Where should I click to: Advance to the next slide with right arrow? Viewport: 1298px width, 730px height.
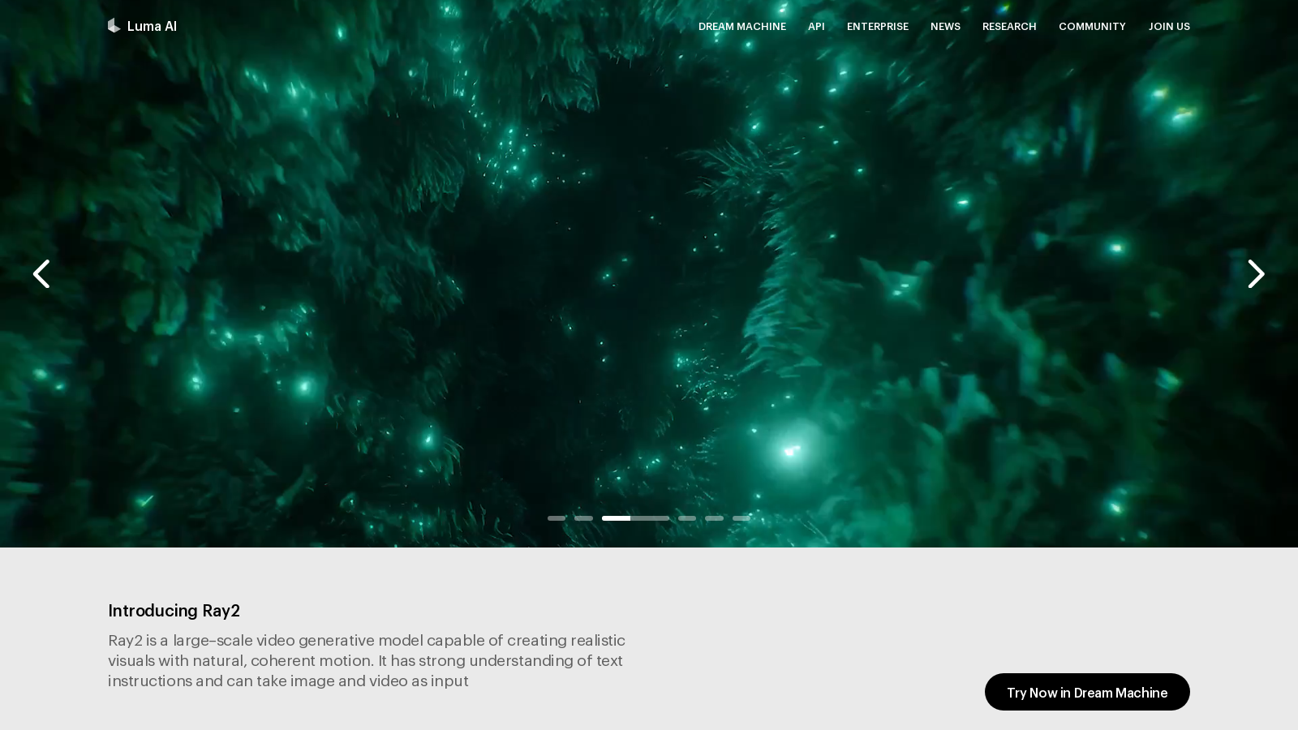point(1256,274)
